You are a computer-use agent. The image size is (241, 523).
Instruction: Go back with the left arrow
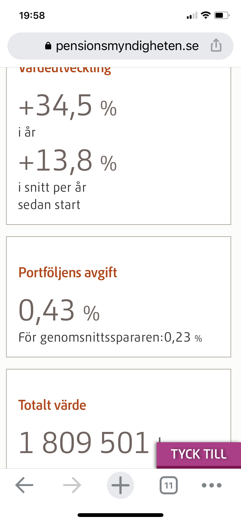click(24, 485)
